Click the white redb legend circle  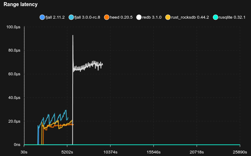point(139,17)
